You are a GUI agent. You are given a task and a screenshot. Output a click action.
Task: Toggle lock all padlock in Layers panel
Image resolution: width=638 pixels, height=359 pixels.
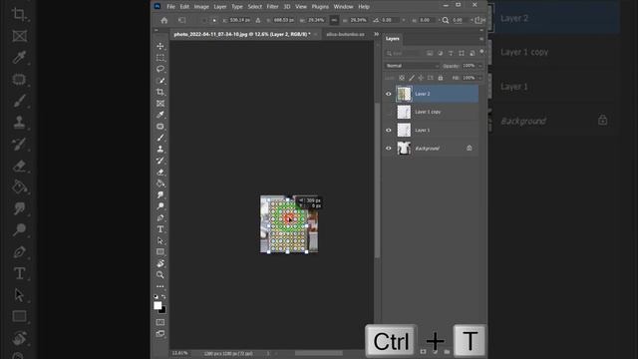tap(441, 78)
